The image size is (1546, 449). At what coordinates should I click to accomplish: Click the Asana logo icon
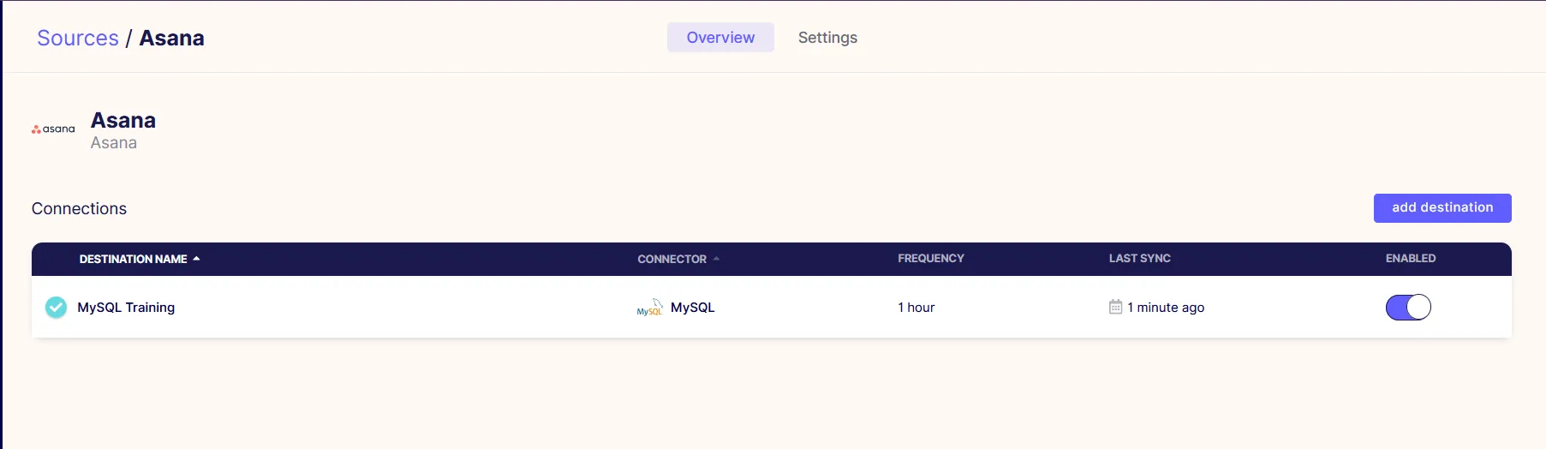click(x=53, y=129)
